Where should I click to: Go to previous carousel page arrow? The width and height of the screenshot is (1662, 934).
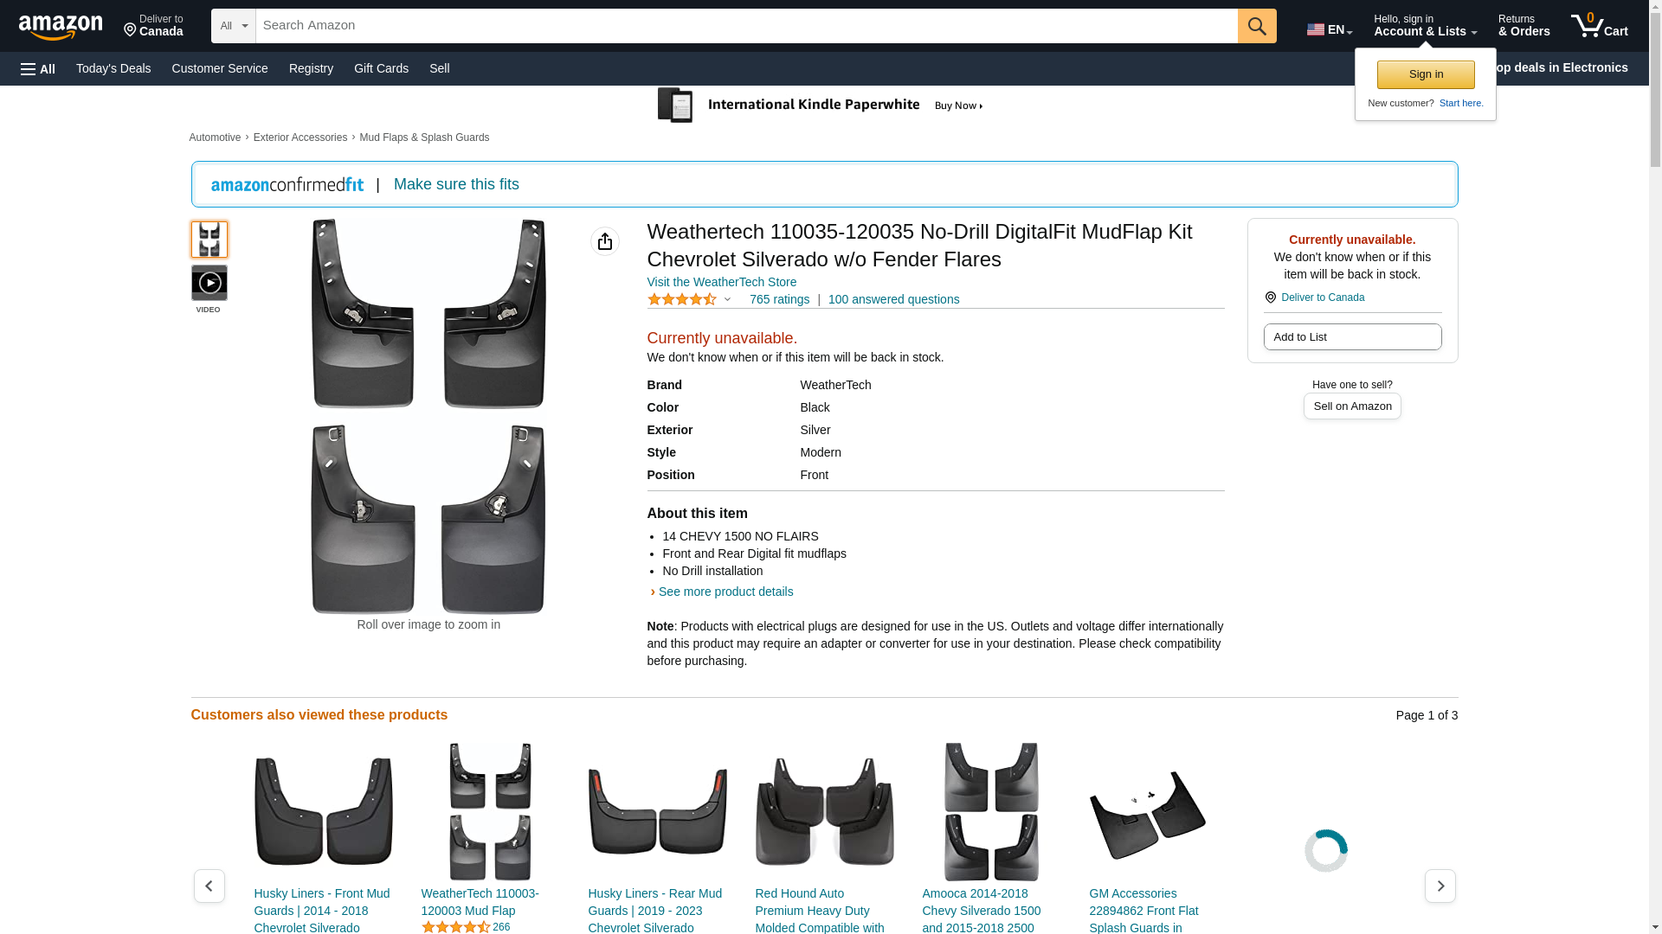[209, 886]
